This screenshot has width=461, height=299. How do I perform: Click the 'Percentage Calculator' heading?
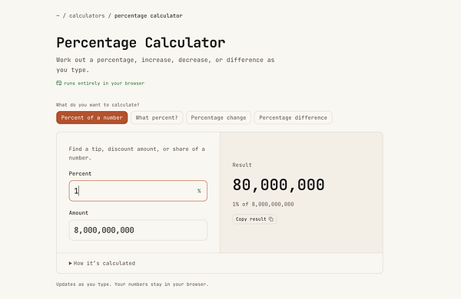(x=141, y=43)
